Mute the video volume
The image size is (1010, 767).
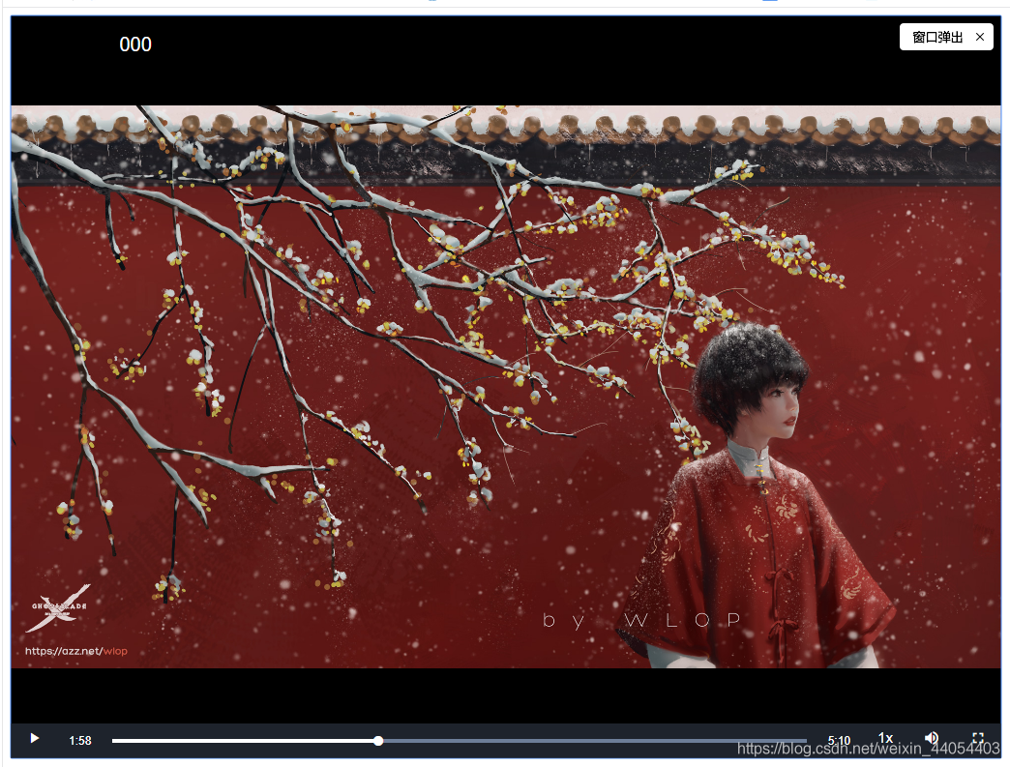click(932, 738)
